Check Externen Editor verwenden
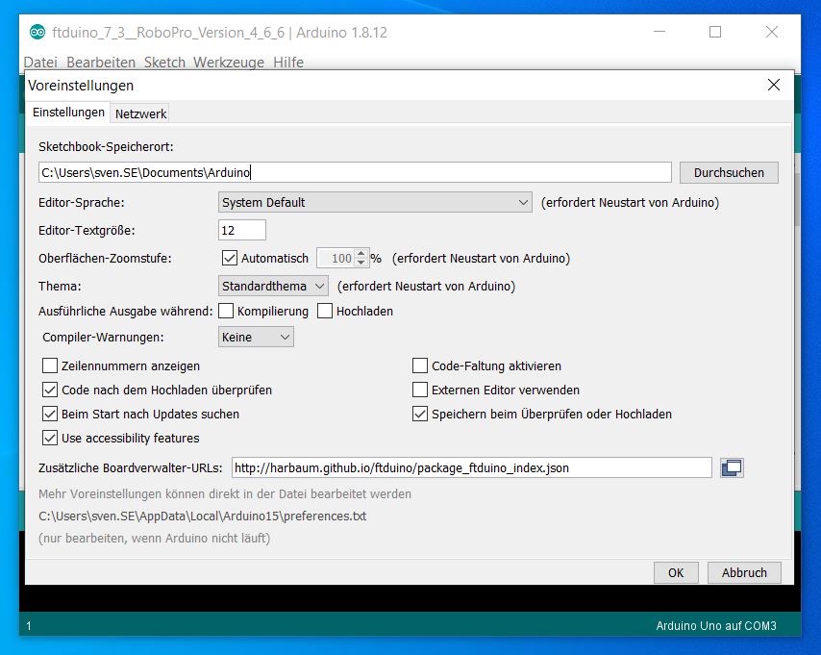Viewport: 821px width, 655px height. 420,390
